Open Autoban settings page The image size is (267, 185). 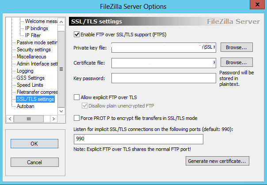click(26, 106)
